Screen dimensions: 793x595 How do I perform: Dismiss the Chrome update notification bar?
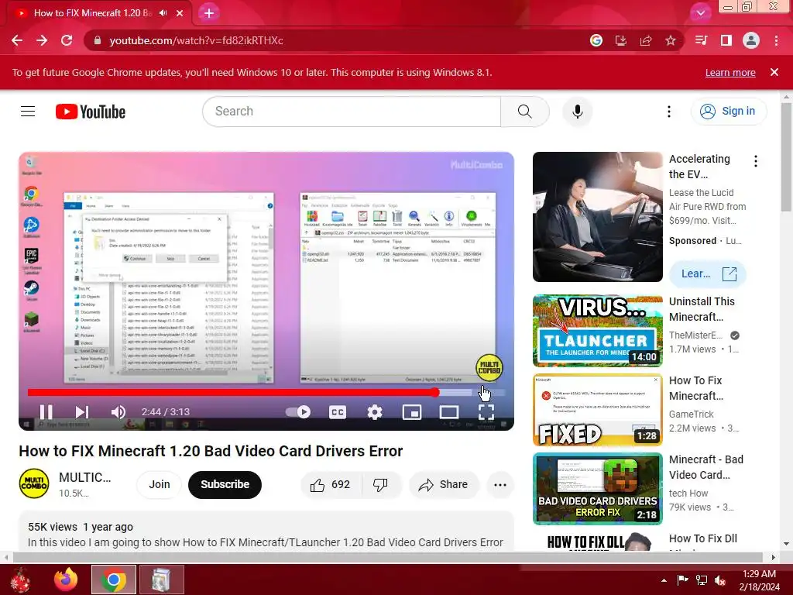click(x=774, y=72)
